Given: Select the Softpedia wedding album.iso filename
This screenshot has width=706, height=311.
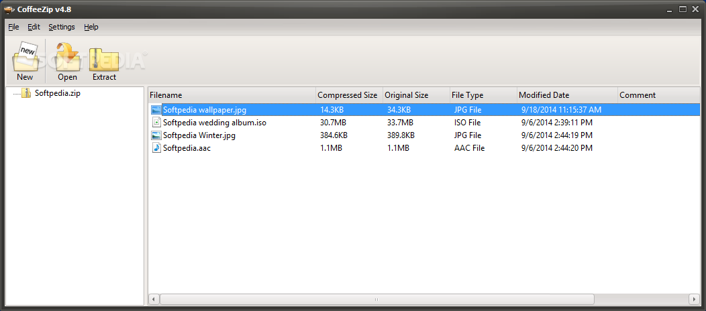Looking at the screenshot, I should [214, 122].
